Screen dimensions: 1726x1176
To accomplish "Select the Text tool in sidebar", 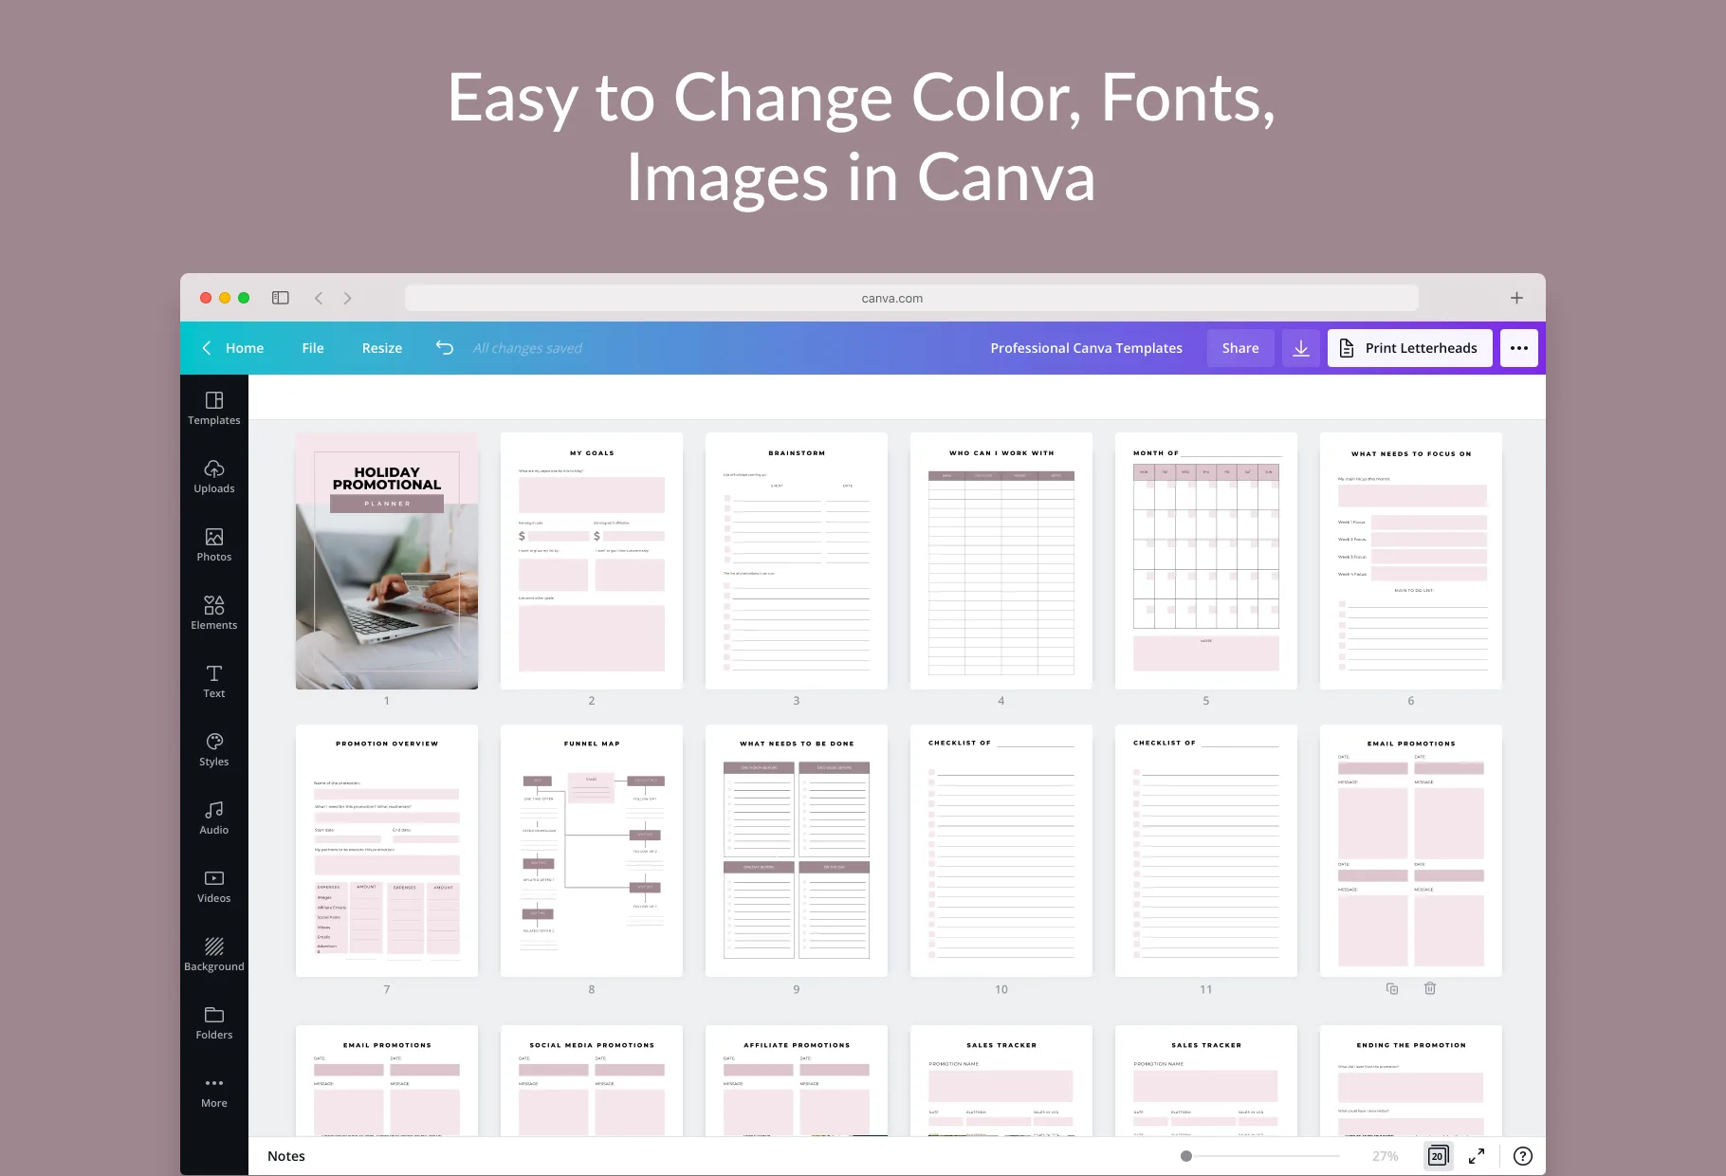I will pos(214,682).
